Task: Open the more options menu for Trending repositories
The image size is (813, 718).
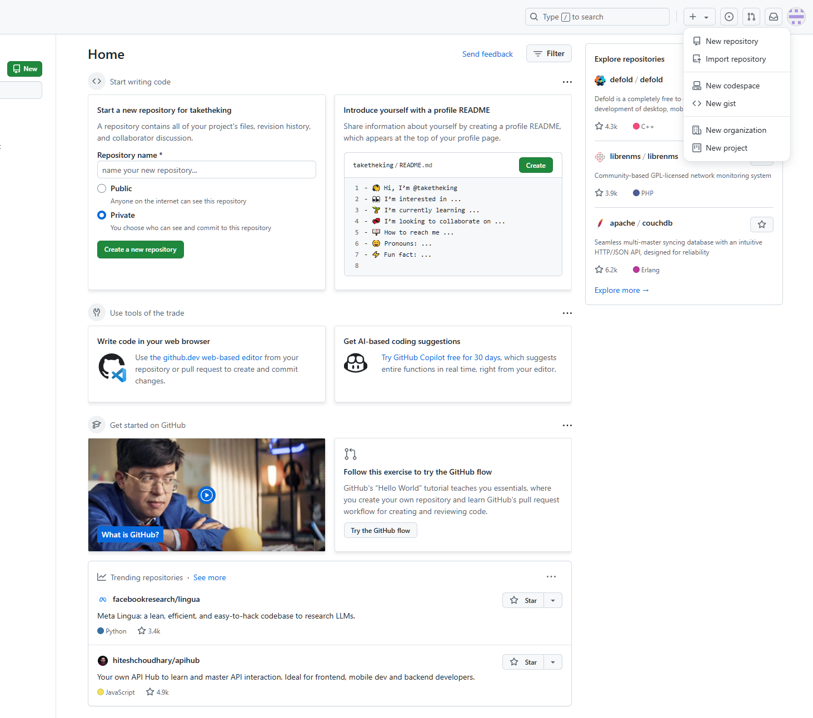Action: coord(551,576)
